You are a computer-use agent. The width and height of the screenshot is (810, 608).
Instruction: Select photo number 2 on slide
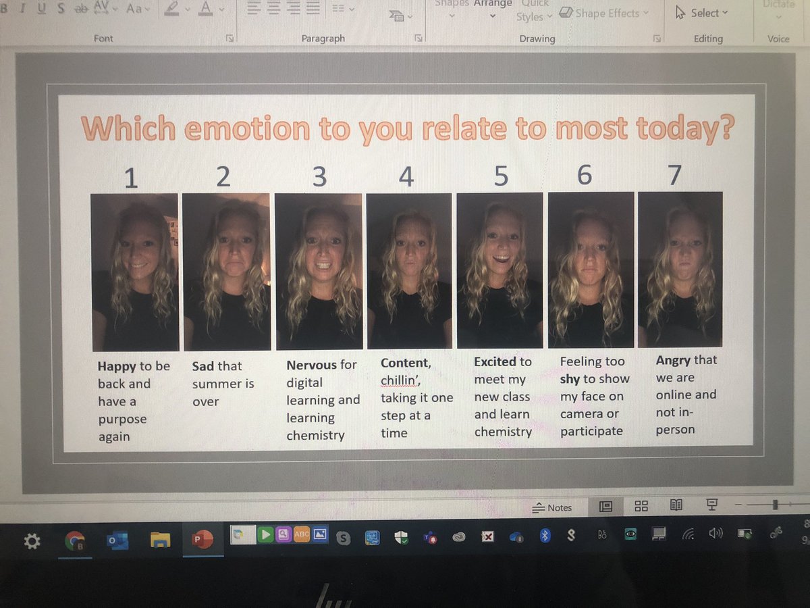point(227,272)
